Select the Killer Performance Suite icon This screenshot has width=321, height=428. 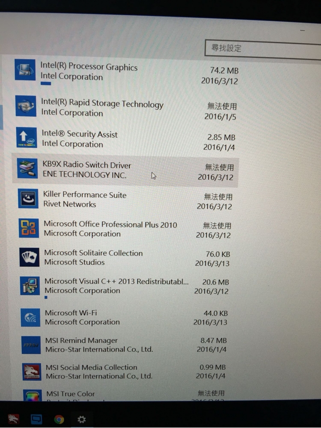click(x=28, y=199)
